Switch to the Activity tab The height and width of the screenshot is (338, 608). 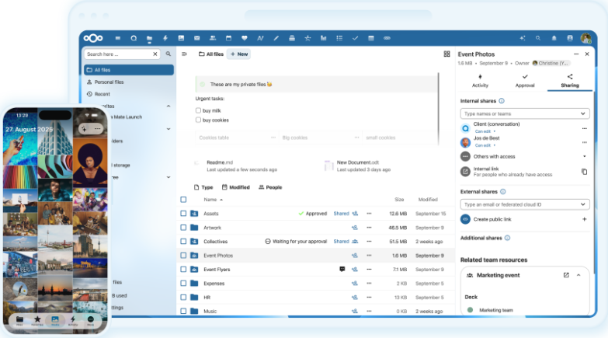click(480, 81)
